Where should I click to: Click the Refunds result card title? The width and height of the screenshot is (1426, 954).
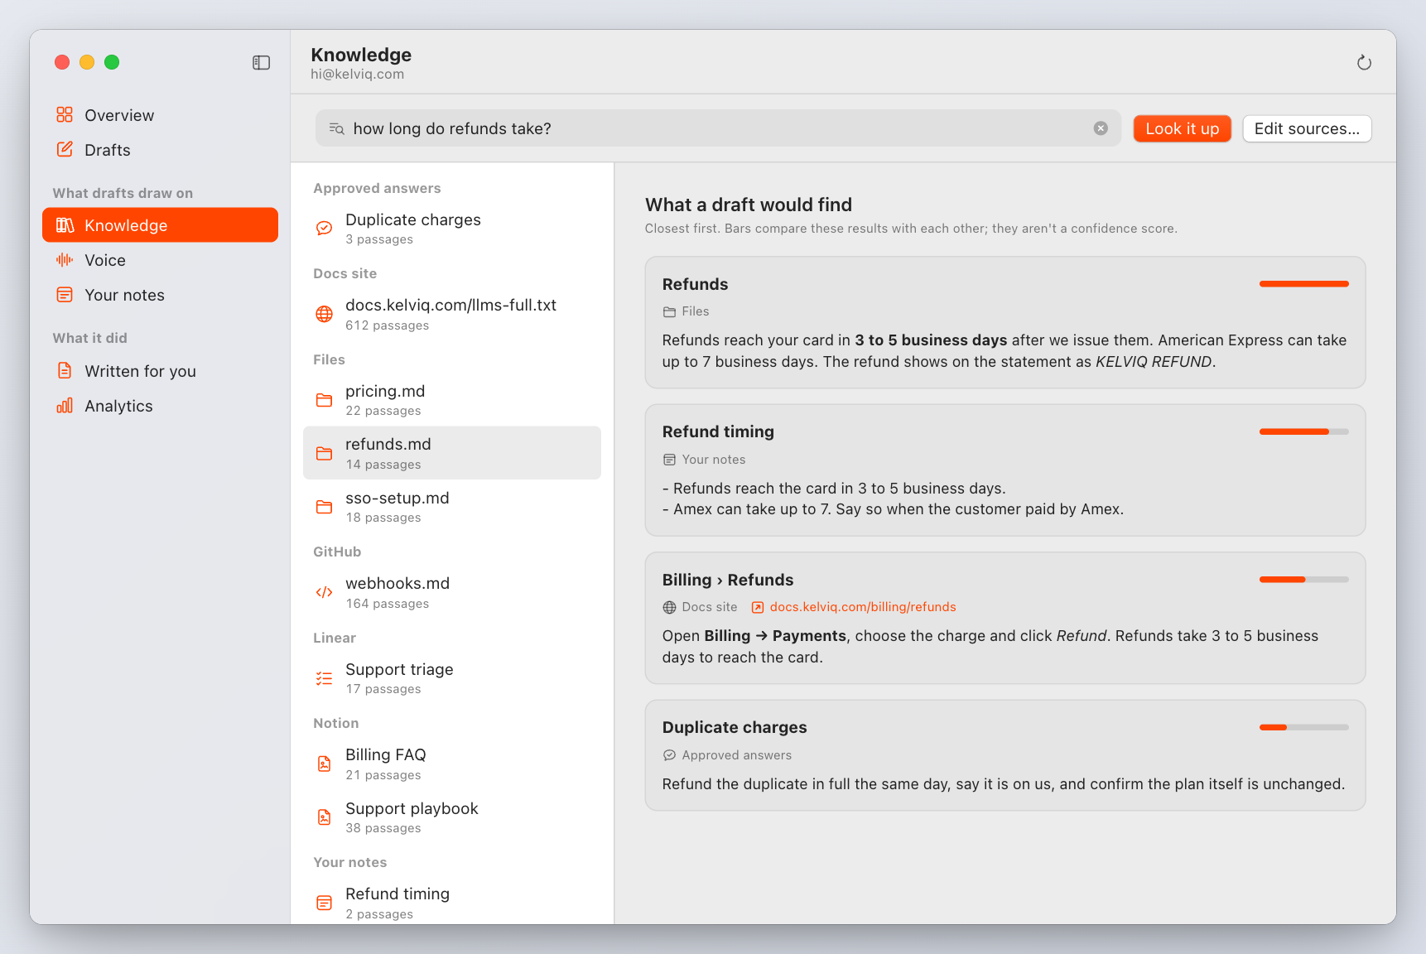[695, 284]
